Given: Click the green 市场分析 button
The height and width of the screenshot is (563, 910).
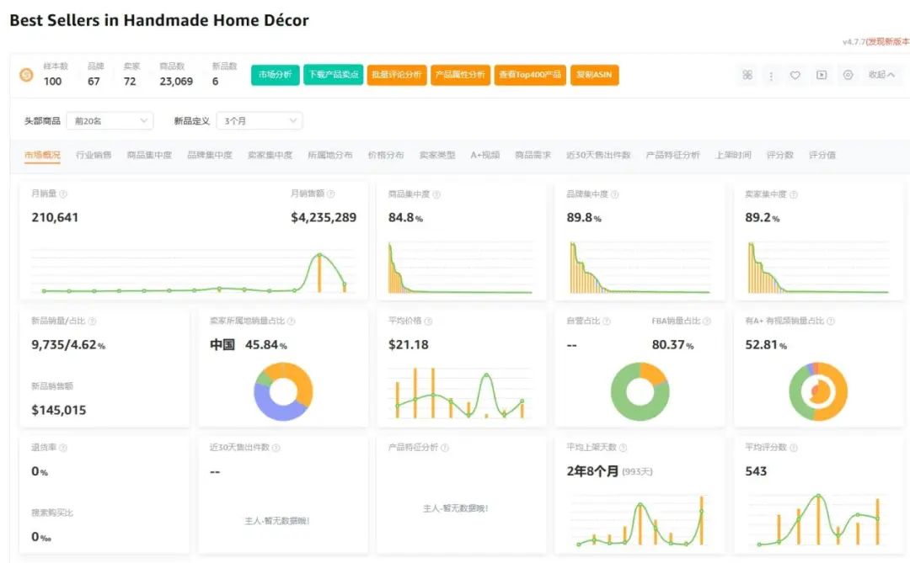Looking at the screenshot, I should pos(275,75).
